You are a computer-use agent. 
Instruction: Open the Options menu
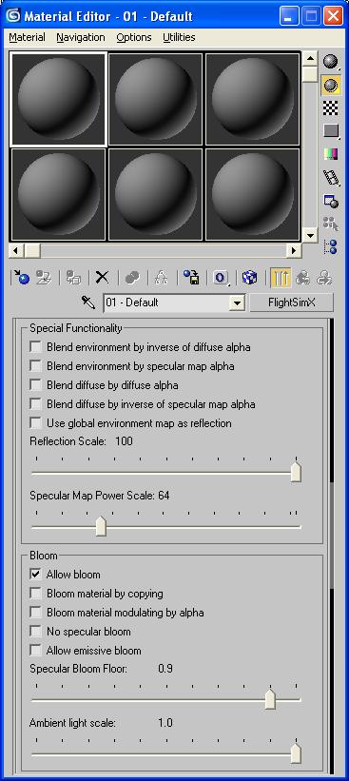134,37
